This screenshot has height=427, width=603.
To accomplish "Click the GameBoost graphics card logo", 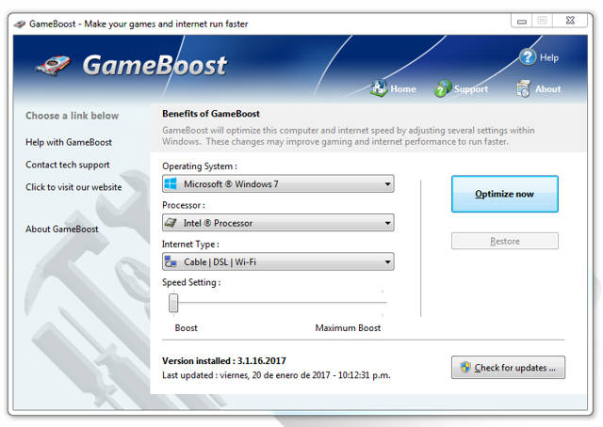I will point(54,65).
